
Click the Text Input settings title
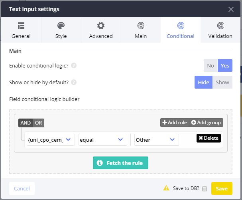[34, 9]
